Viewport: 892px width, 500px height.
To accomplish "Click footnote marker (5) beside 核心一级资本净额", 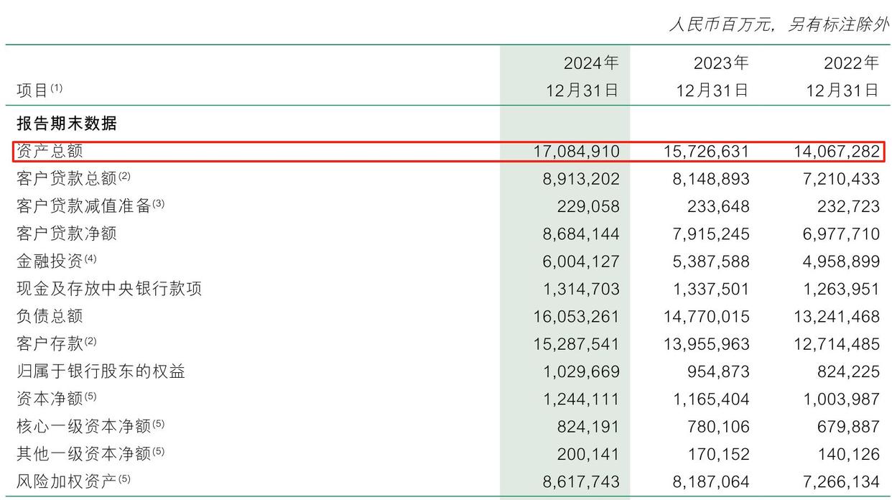I will pyautogui.click(x=158, y=424).
